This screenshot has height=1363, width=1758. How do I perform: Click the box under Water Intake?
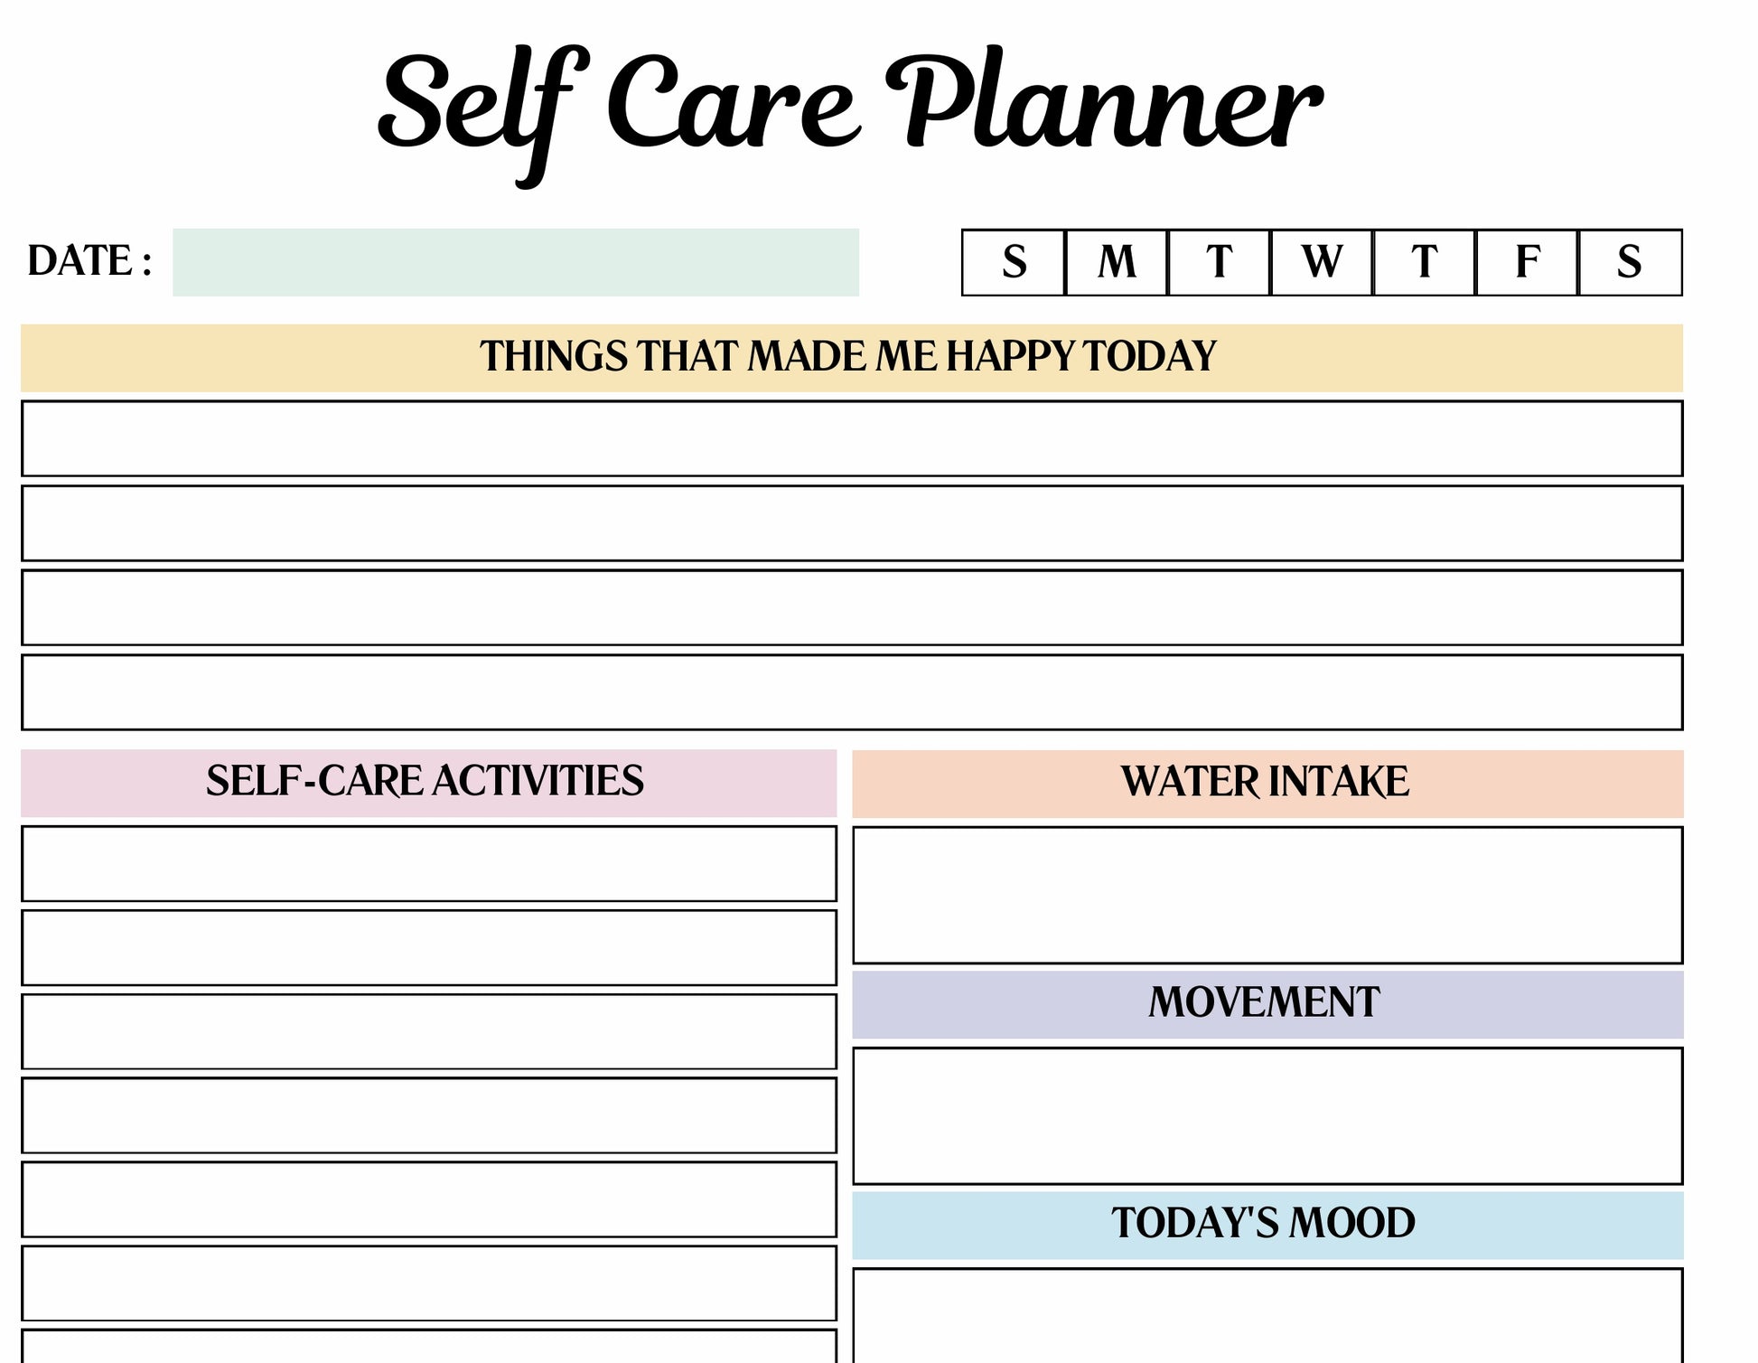pos(1267,895)
